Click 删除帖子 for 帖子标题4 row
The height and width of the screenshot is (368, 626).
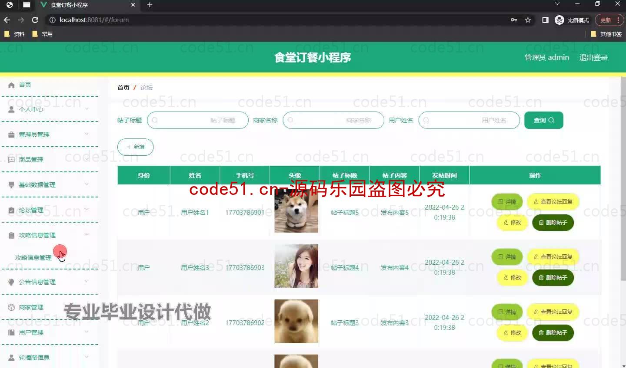(553, 278)
